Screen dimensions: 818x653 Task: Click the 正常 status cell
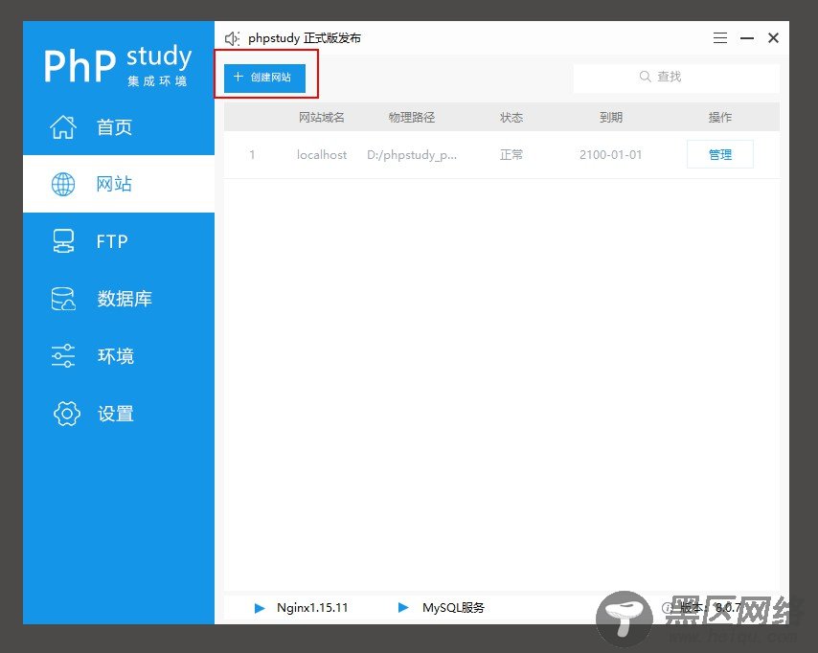[x=511, y=155]
